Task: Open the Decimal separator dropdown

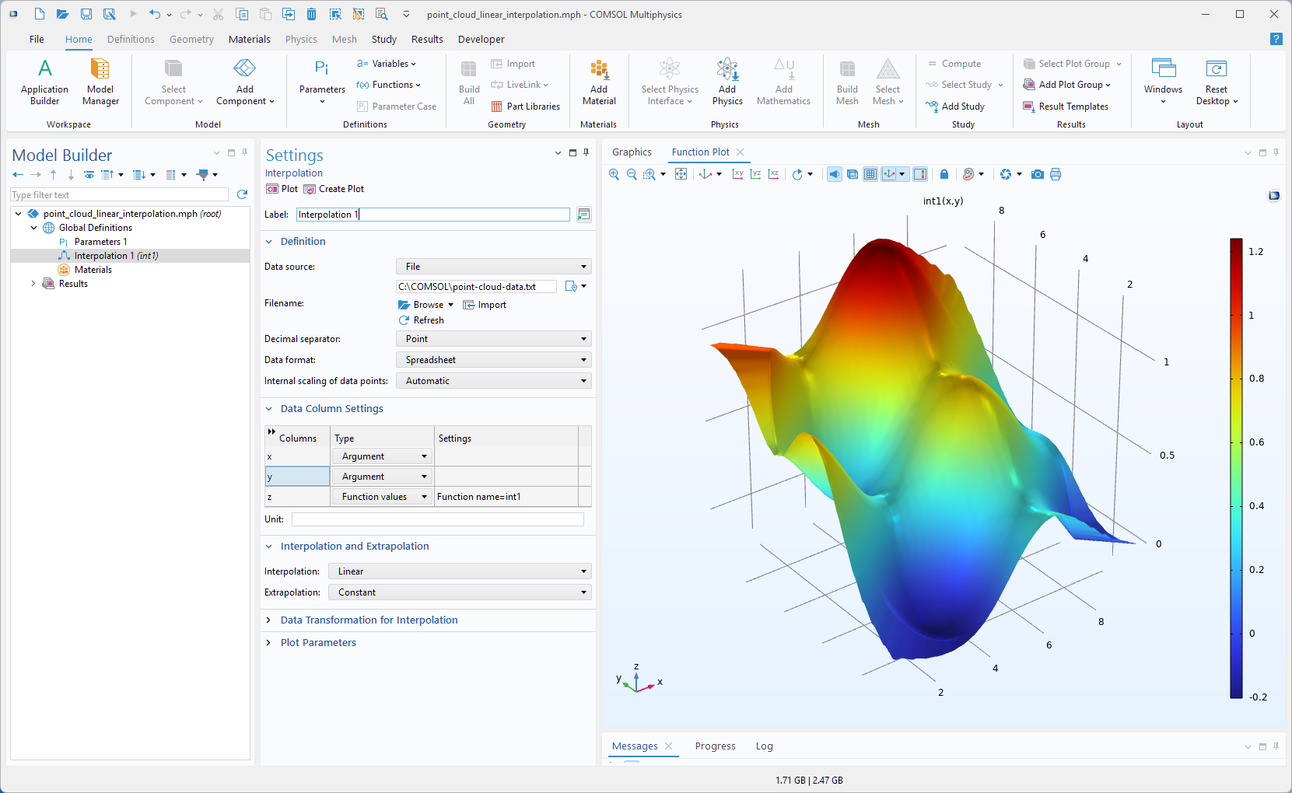Action: point(494,339)
